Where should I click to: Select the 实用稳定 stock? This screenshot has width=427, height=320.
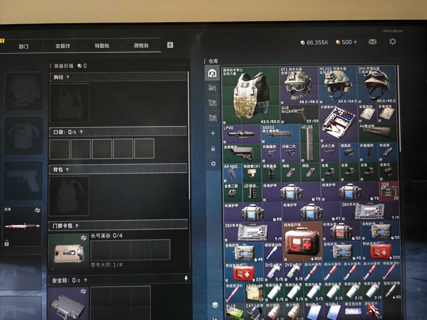click(x=242, y=154)
